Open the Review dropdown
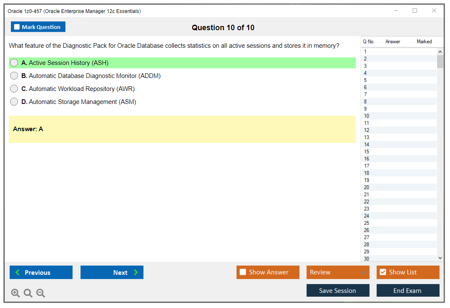Image resolution: width=450 pixels, height=308 pixels. (x=337, y=272)
